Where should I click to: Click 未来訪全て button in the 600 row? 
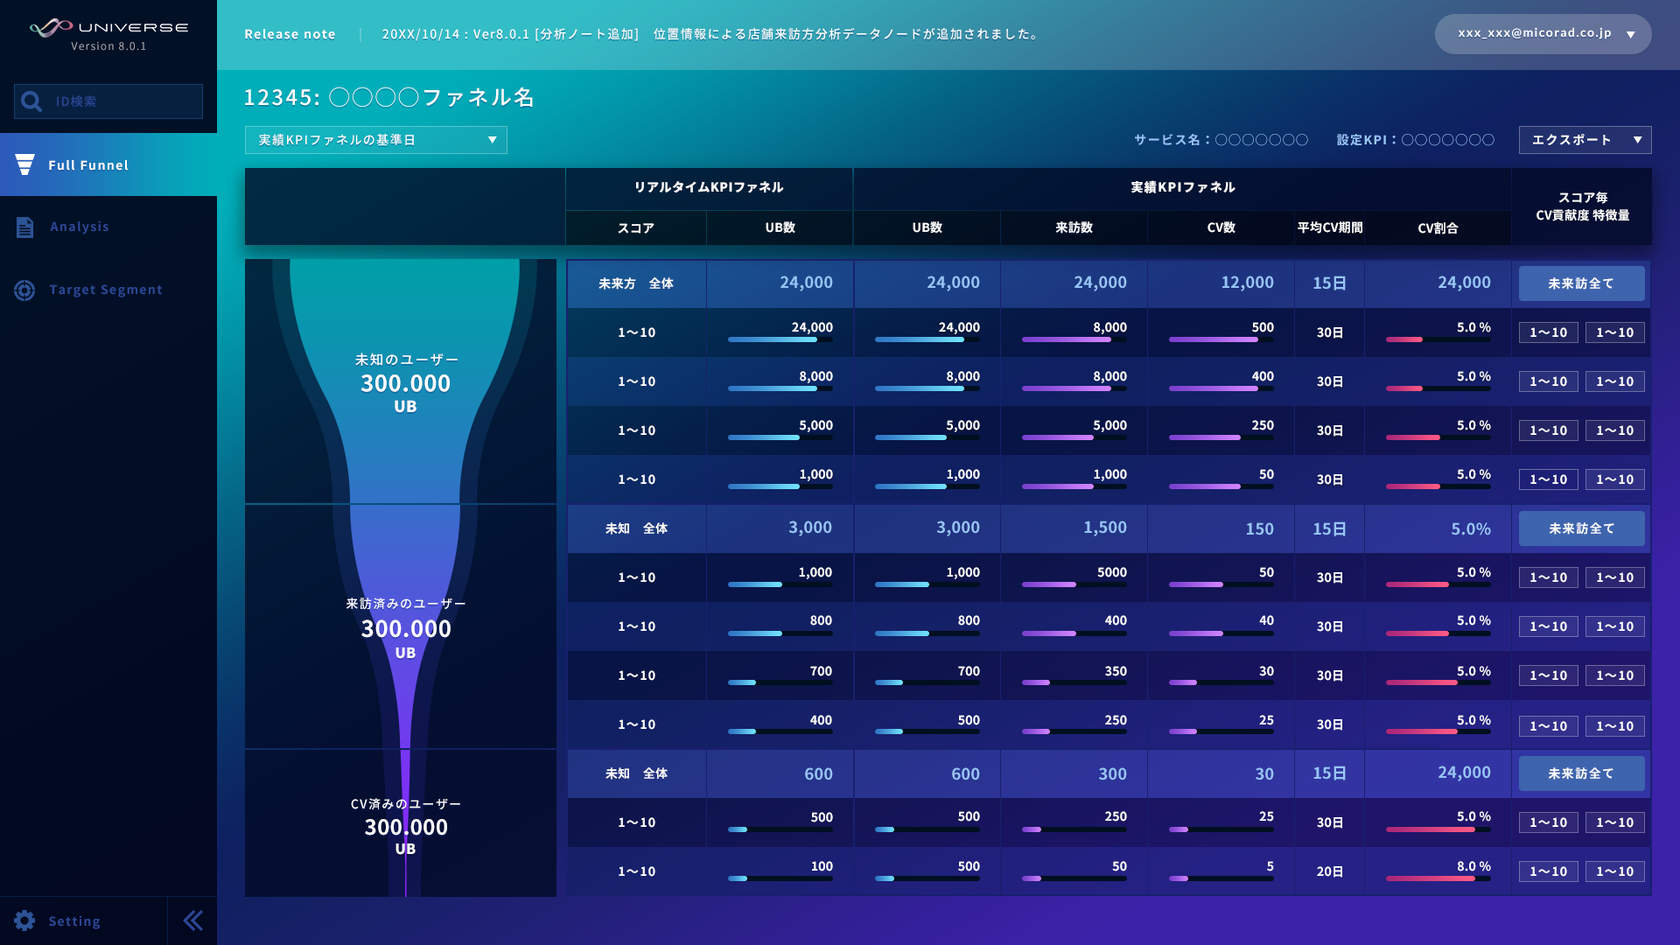point(1581,773)
